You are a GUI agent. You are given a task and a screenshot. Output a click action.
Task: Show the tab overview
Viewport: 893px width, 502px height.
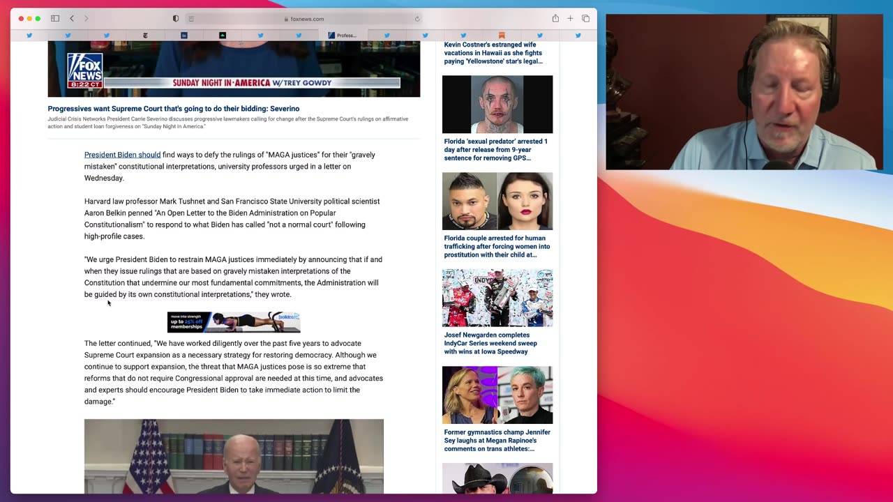(585, 19)
